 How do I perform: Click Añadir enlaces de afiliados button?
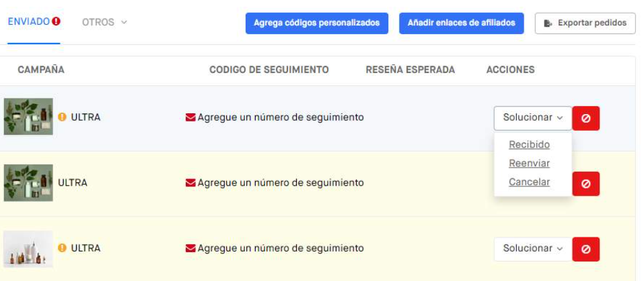pos(462,23)
